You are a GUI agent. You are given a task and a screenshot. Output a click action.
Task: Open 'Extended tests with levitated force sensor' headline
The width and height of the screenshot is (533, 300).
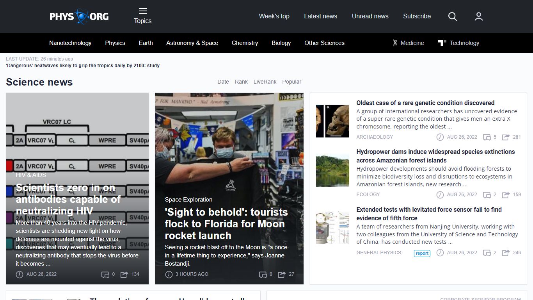coord(429,214)
